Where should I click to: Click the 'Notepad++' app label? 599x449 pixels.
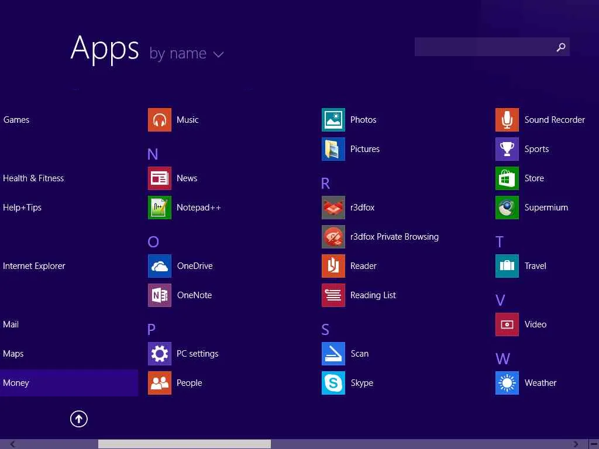pyautogui.click(x=199, y=208)
